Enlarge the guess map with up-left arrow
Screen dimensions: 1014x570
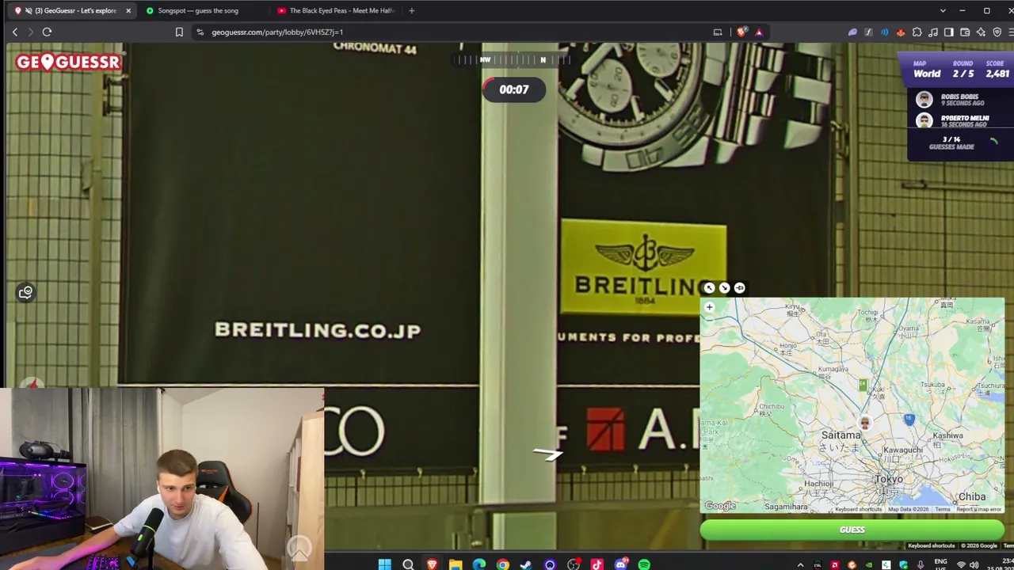click(709, 288)
